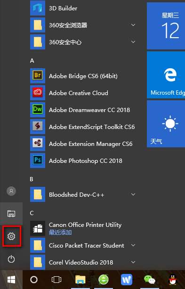Open the 3D Builder app icon
The image size is (185, 289).
point(38,8)
